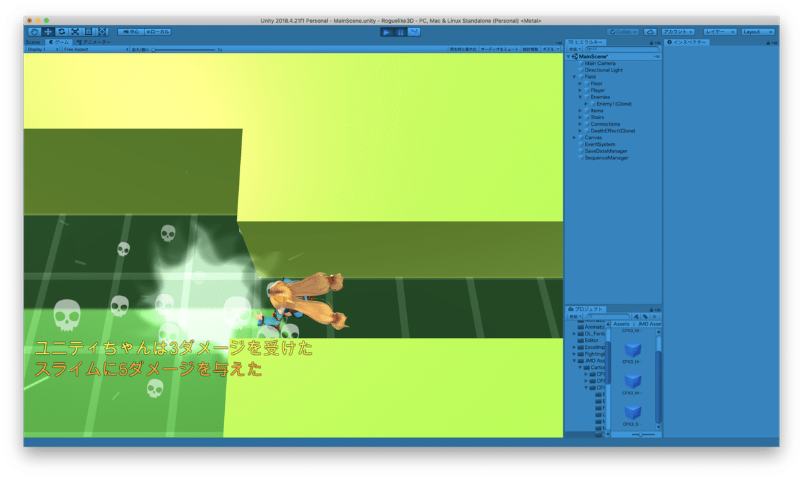
Task: Expand the Stairs object arrow
Action: coord(580,117)
